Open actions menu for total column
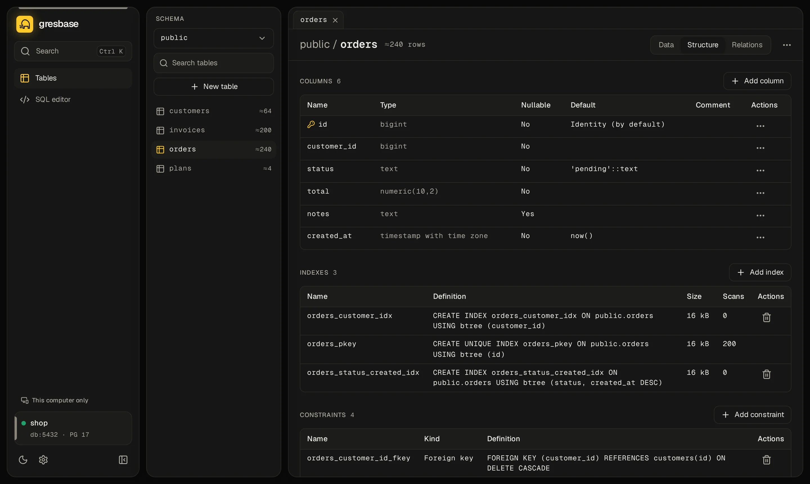This screenshot has width=810, height=484. [760, 193]
